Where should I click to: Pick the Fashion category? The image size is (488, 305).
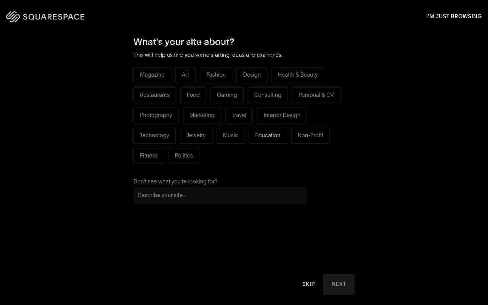216,75
